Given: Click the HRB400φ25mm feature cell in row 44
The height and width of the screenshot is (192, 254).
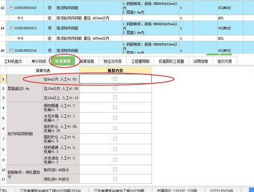Looking at the screenshot, I should pos(151,28).
